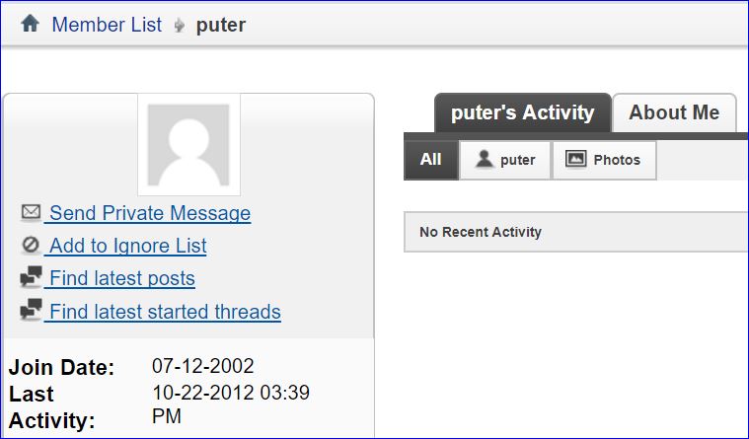This screenshot has height=439, width=749.
Task: Click the icon beside Find latest posts
Action: click(31, 278)
